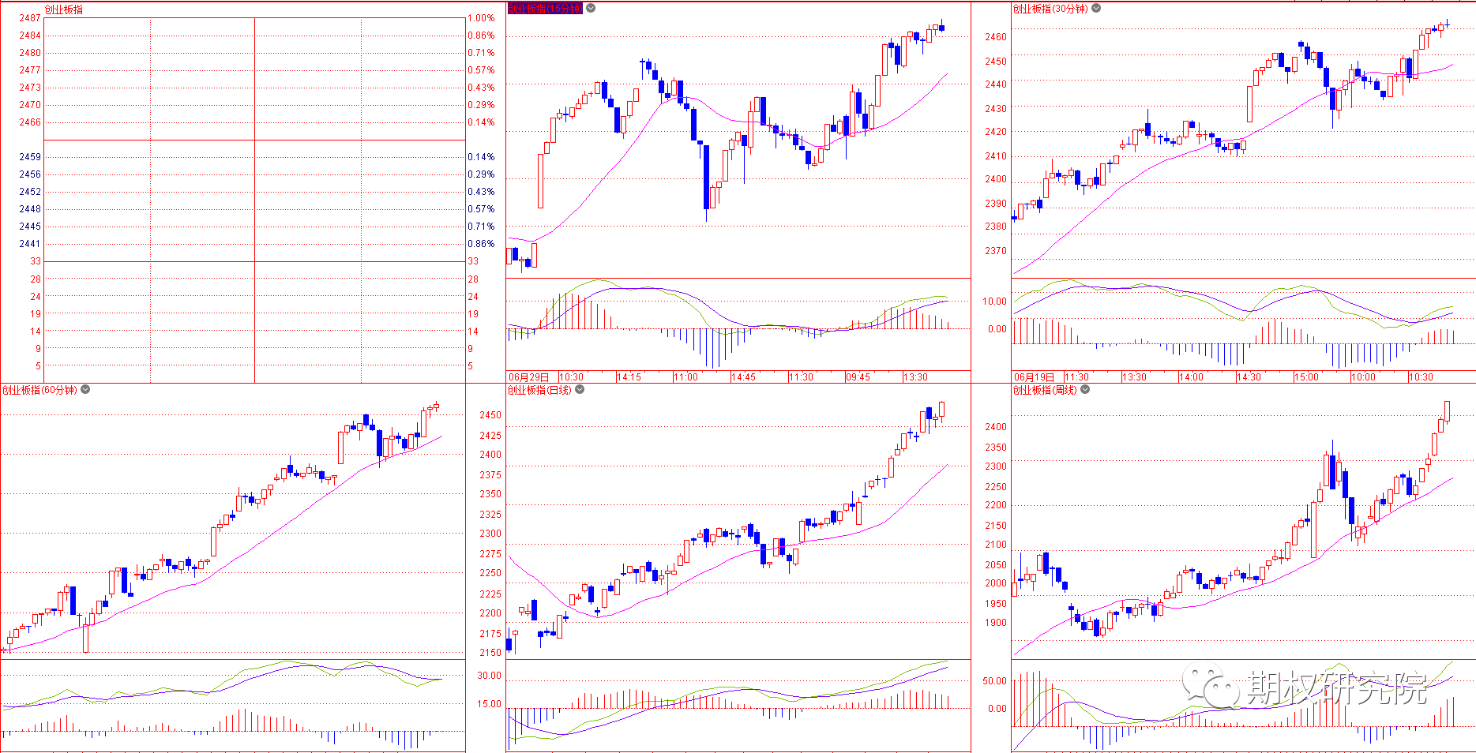Click the 14:15 time label on 15-minute chart
The height and width of the screenshot is (753, 1476).
click(x=629, y=377)
